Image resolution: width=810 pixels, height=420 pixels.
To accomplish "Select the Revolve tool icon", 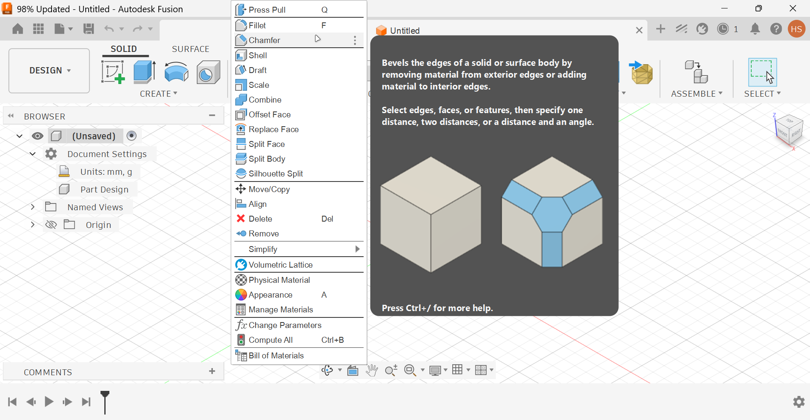I will pyautogui.click(x=177, y=72).
